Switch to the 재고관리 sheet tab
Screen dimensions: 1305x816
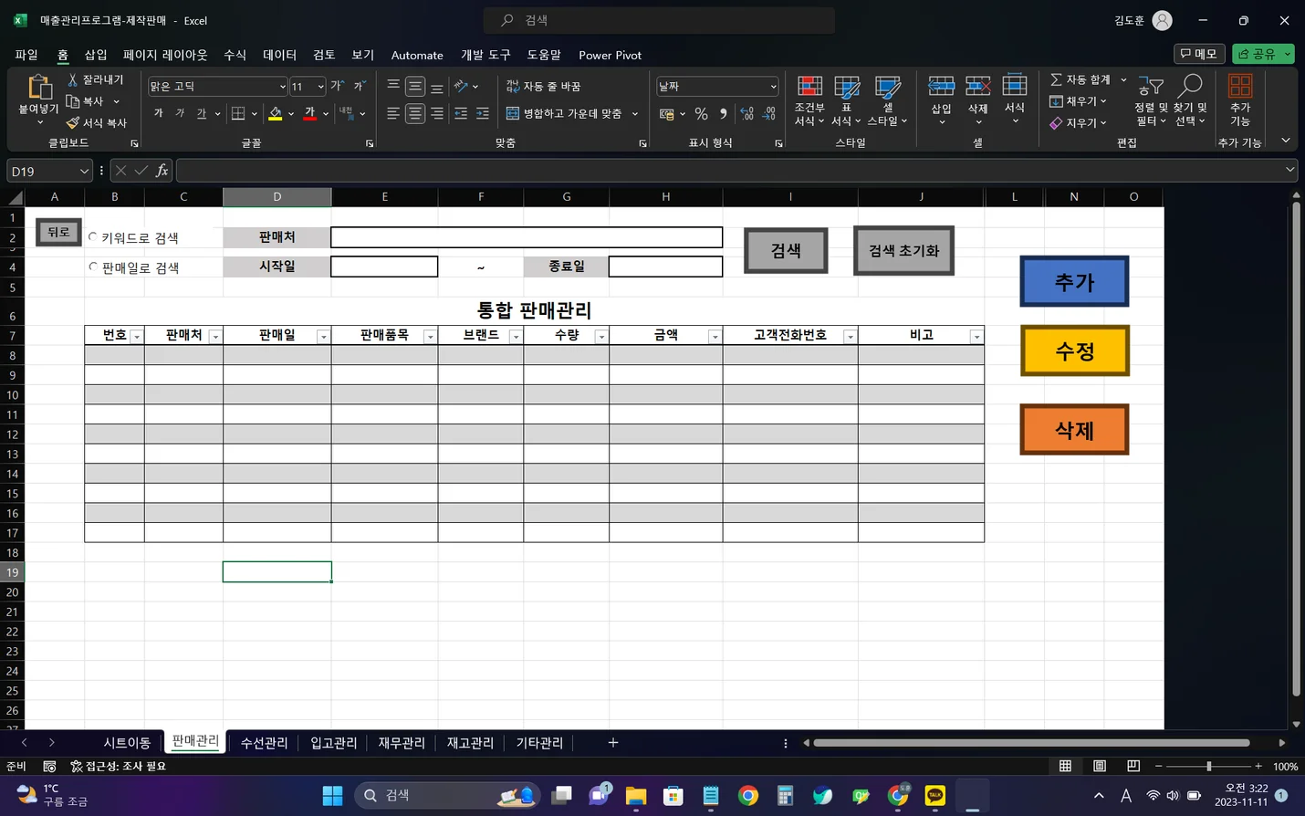click(470, 743)
